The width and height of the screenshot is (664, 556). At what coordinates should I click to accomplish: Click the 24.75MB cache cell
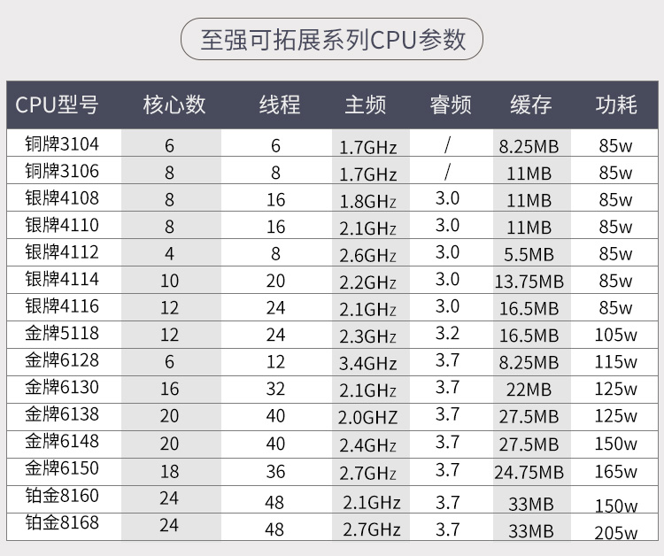point(529,471)
